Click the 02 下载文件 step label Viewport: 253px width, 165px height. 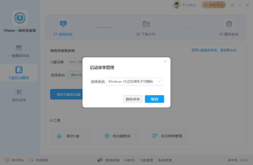coord(146,34)
